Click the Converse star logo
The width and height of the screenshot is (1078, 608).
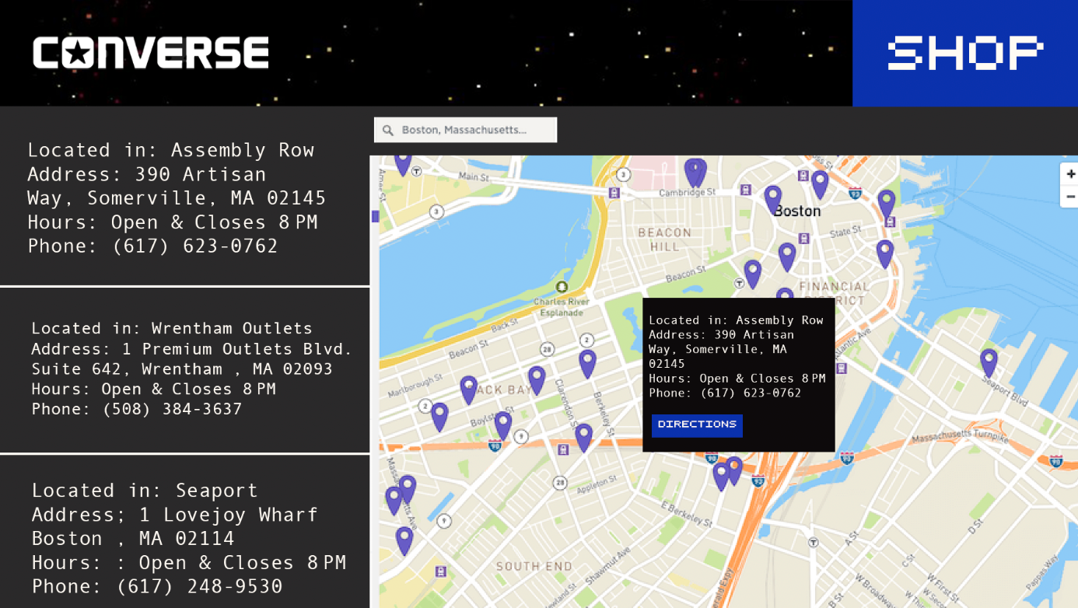coord(76,53)
